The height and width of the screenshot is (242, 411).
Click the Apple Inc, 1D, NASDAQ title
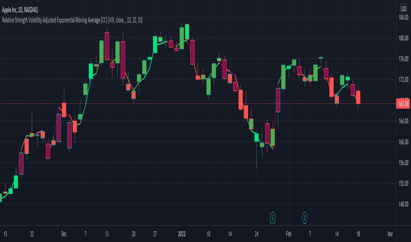[x=20, y=10]
